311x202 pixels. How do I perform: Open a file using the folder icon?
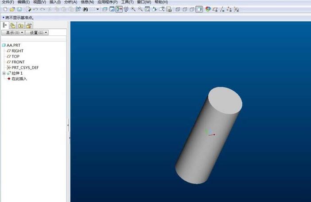pos(12,9)
